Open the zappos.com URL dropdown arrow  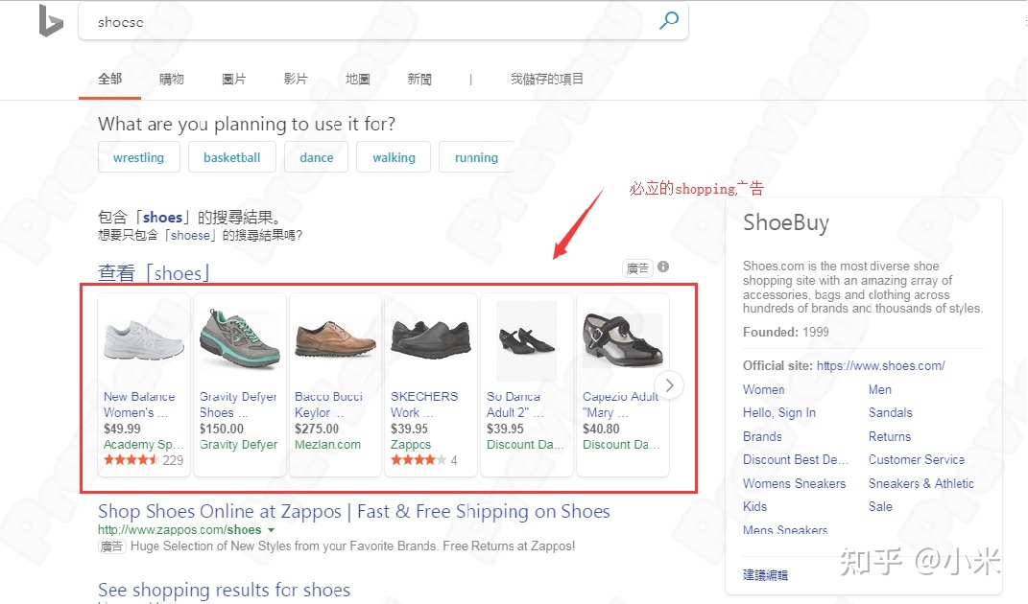click(271, 530)
